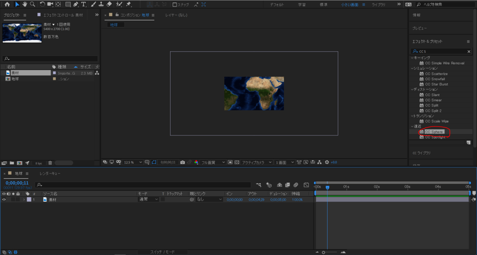
Task: Switch to the ライブラリ workspace
Action: (x=378, y=4)
